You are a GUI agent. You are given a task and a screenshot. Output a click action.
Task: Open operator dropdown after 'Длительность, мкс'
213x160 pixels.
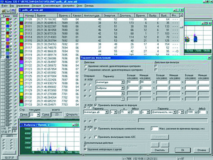click(182, 112)
